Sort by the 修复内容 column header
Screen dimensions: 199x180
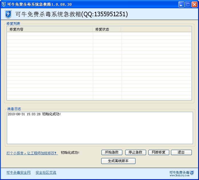pyautogui.click(x=50, y=29)
